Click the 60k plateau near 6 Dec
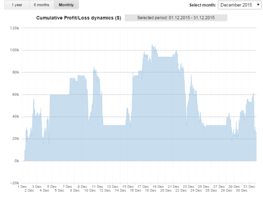263x198 pixels. tap(59, 95)
